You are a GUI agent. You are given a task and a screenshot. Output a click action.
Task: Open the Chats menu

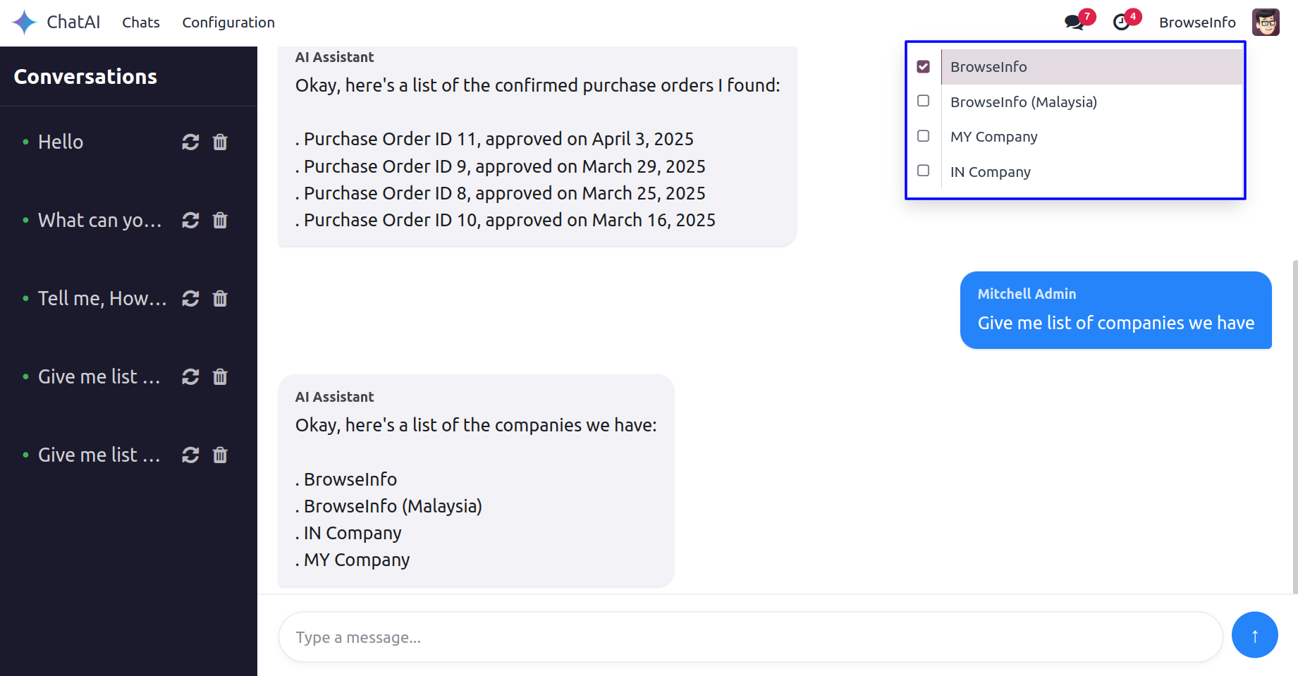[141, 23]
